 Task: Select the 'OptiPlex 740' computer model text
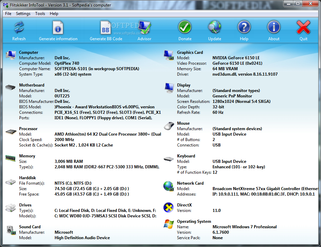click(x=67, y=63)
